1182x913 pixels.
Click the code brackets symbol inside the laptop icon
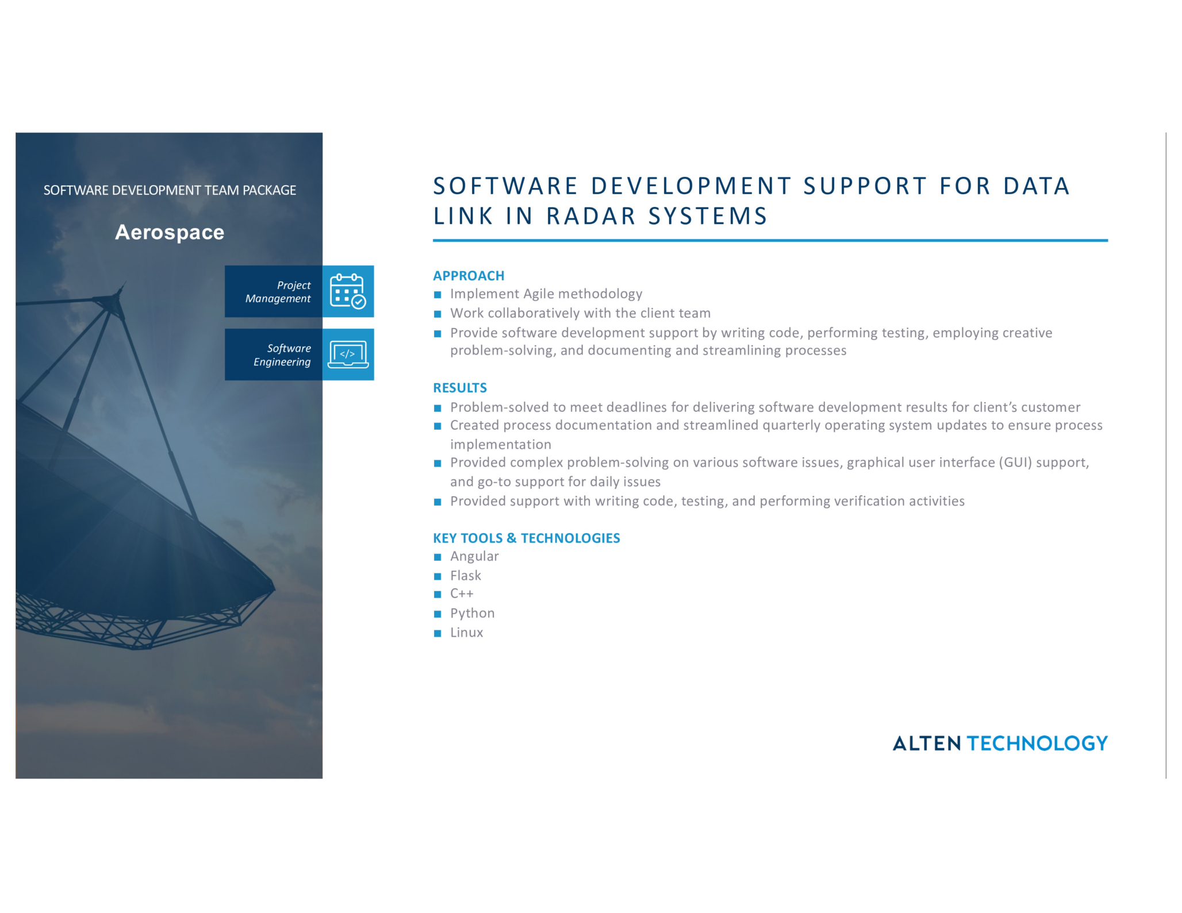[348, 353]
